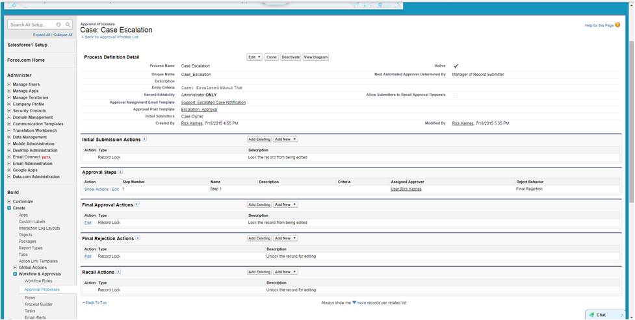Click the Deactivate button

pos(291,57)
